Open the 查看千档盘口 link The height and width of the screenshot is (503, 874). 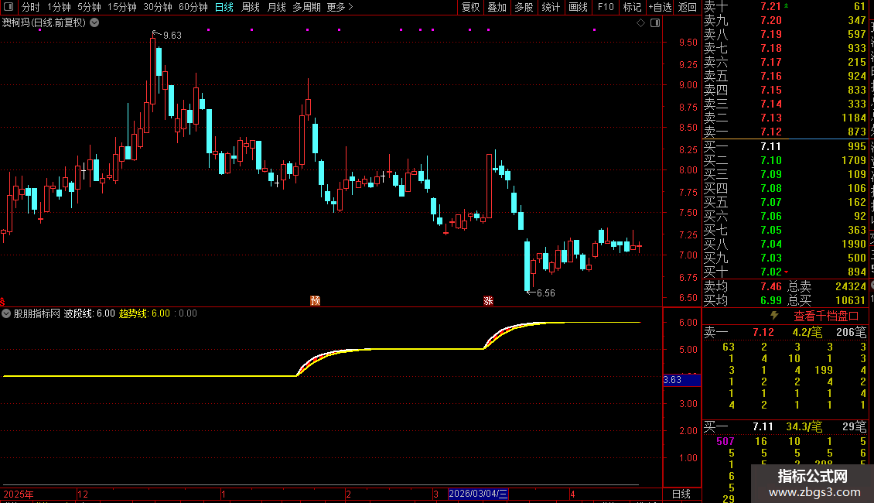click(826, 317)
